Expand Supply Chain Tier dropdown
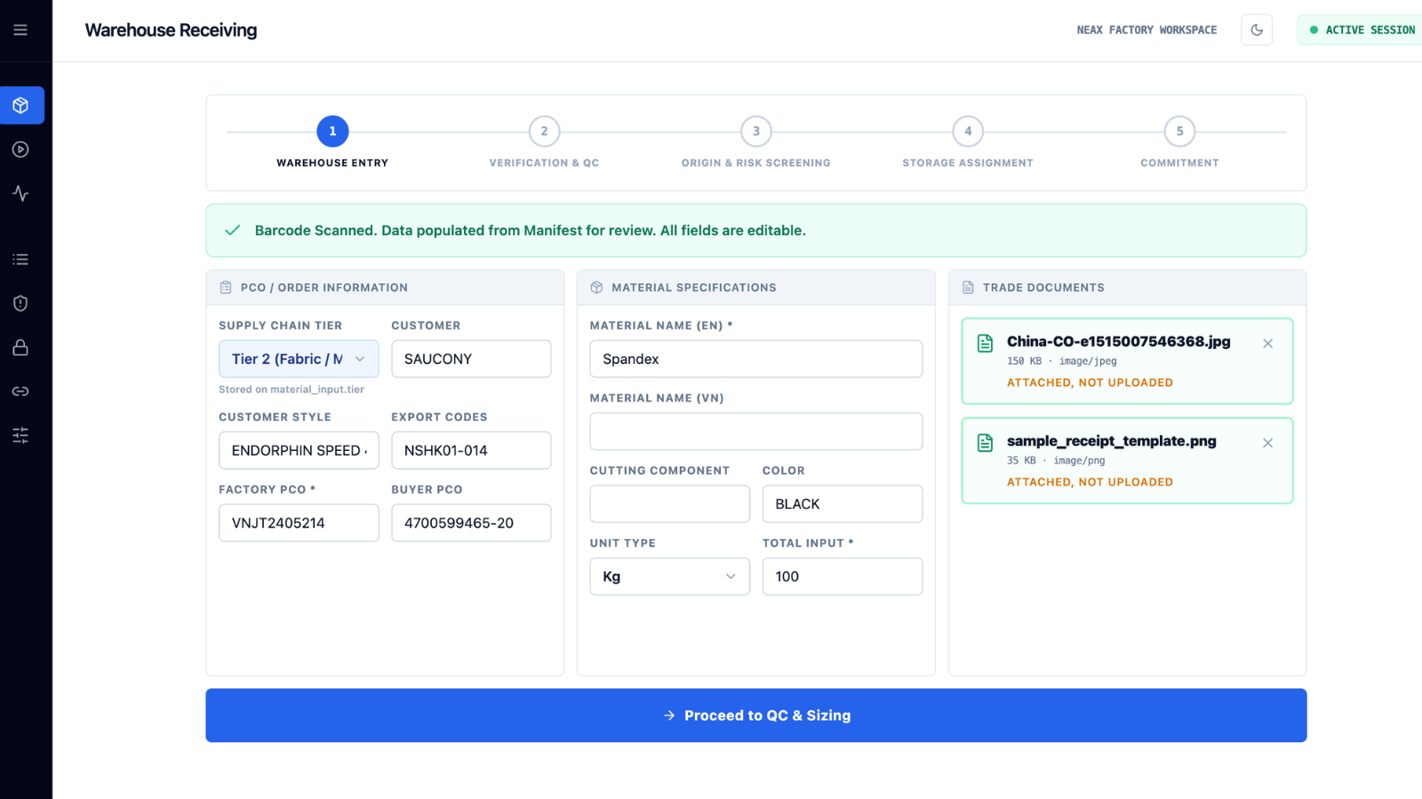The height and width of the screenshot is (799, 1422). (299, 359)
